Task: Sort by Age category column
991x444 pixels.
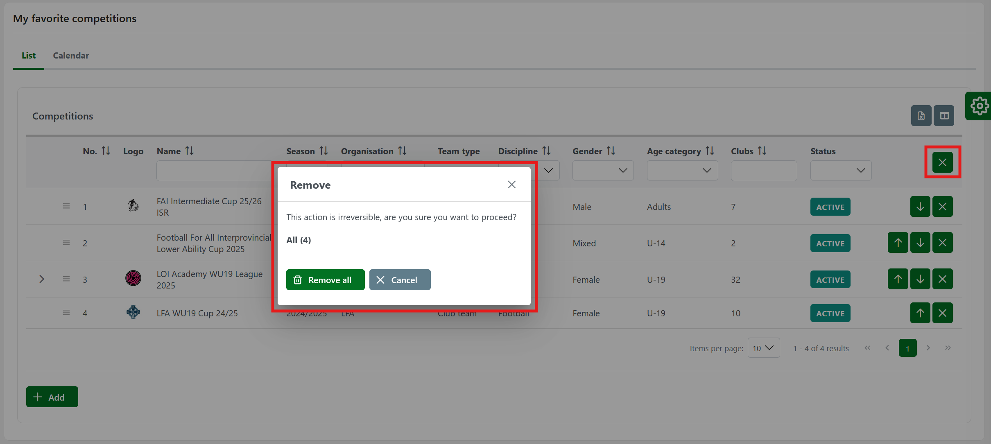Action: [710, 151]
